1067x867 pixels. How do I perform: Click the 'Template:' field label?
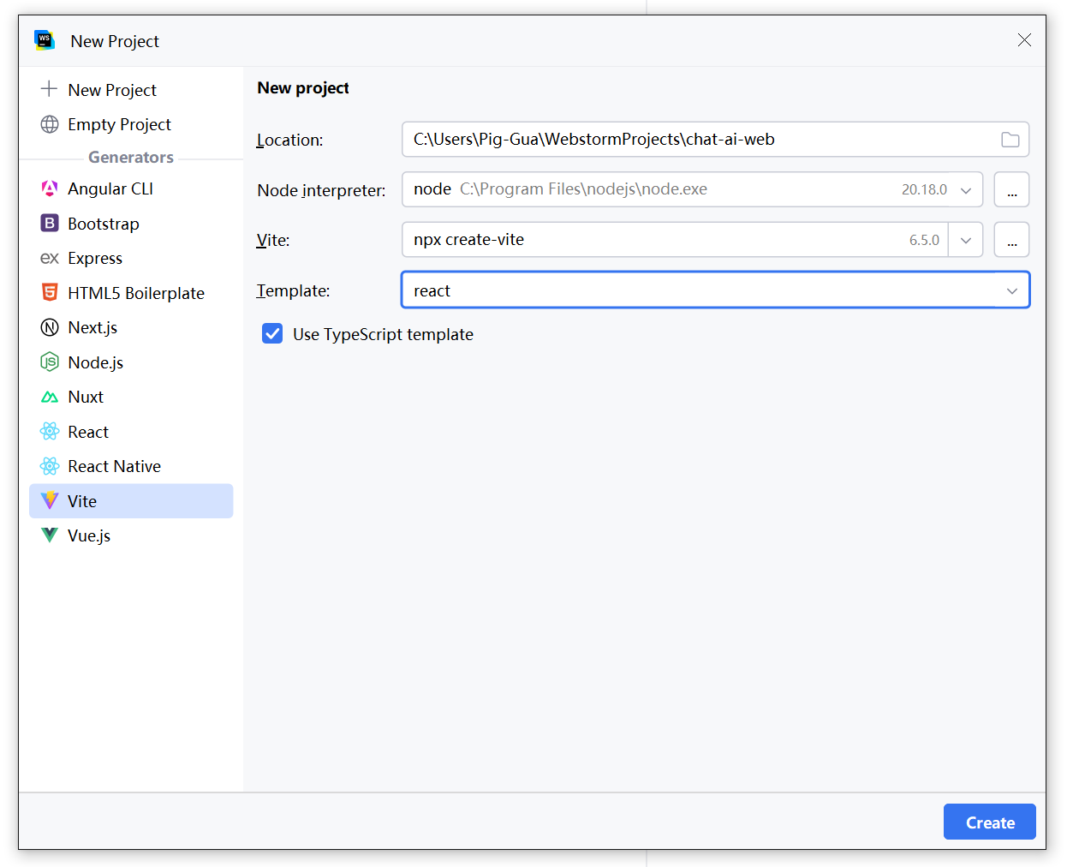click(x=293, y=290)
